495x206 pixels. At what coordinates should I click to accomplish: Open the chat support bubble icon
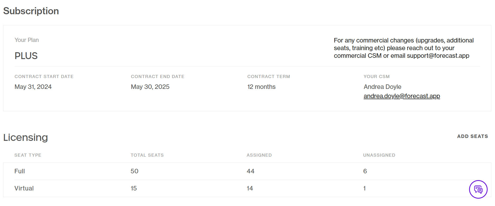pos(478,189)
